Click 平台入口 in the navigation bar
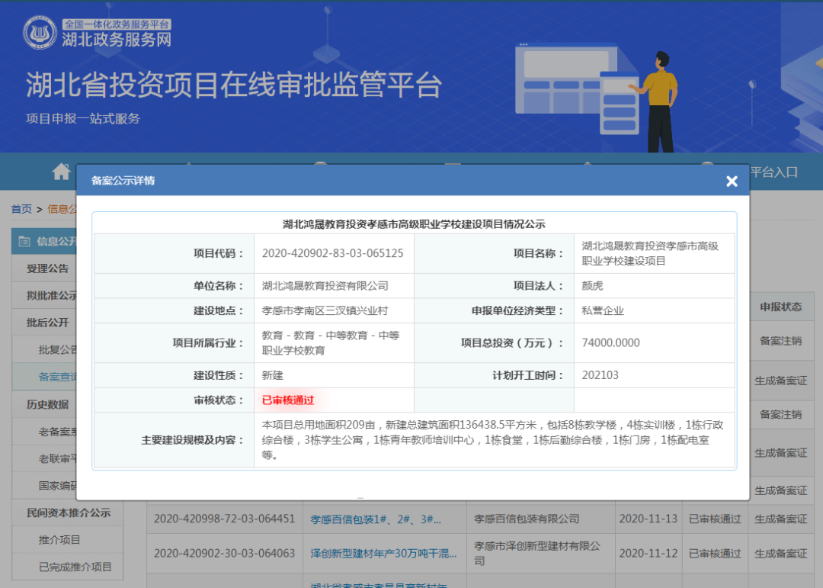The height and width of the screenshot is (588, 823). coord(774,172)
